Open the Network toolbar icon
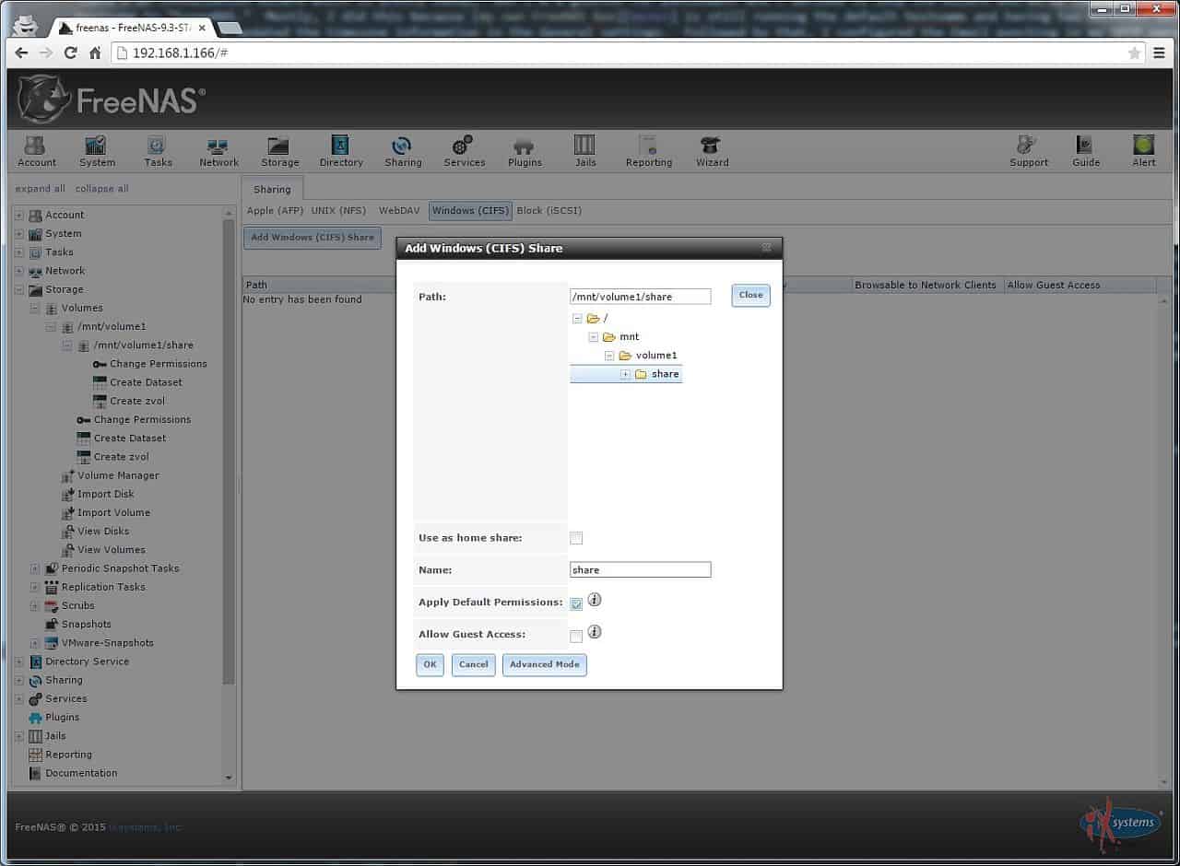 (218, 151)
